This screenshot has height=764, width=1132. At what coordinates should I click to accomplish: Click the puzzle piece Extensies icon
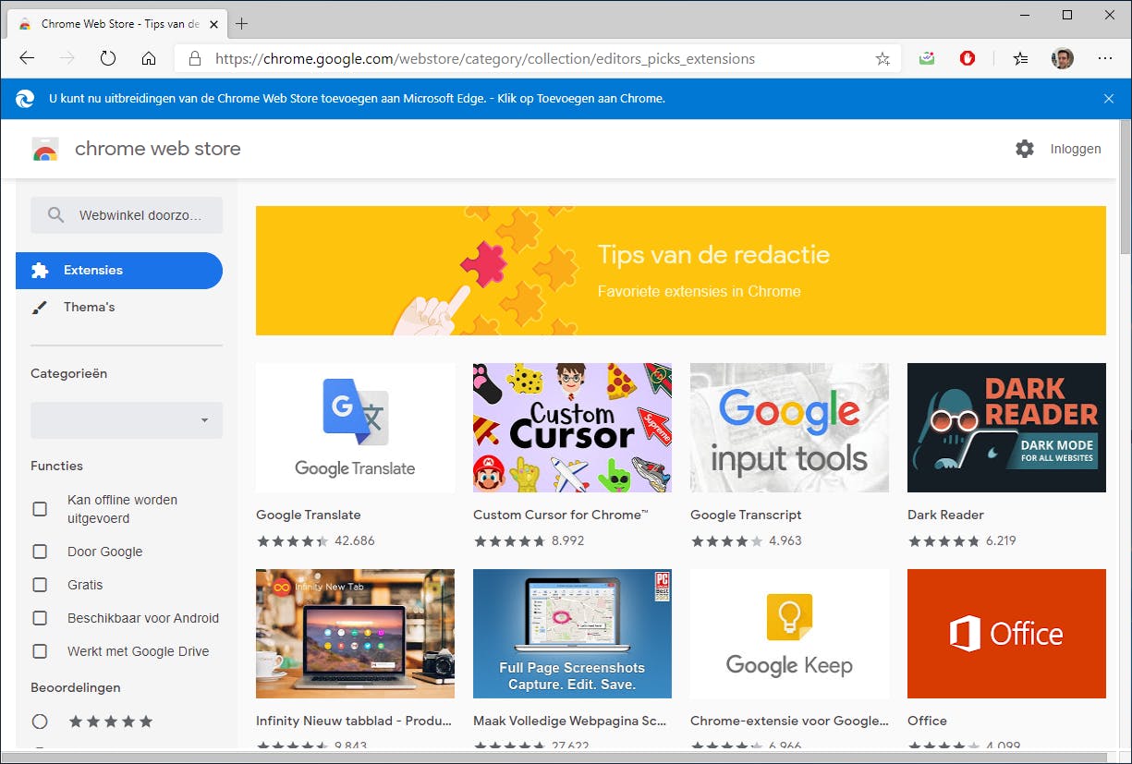click(40, 271)
